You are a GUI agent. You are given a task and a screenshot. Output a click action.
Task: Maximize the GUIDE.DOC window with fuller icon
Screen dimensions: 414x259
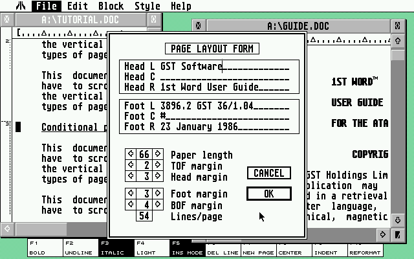(x=398, y=26)
